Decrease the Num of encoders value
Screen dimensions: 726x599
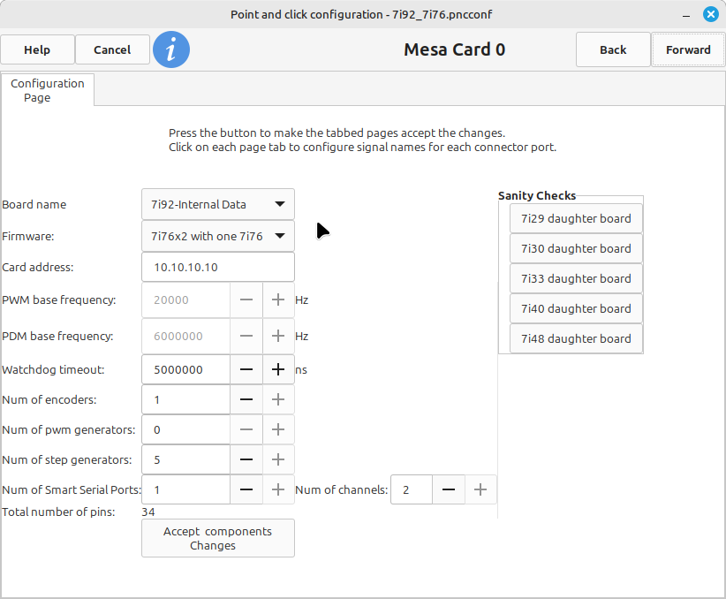point(246,399)
